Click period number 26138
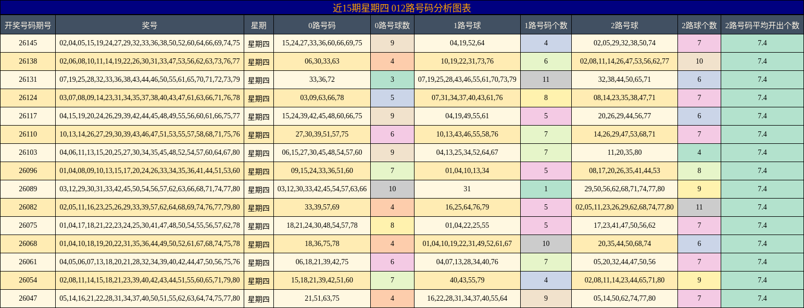Viewport: 804px width, 308px height. click(28, 61)
